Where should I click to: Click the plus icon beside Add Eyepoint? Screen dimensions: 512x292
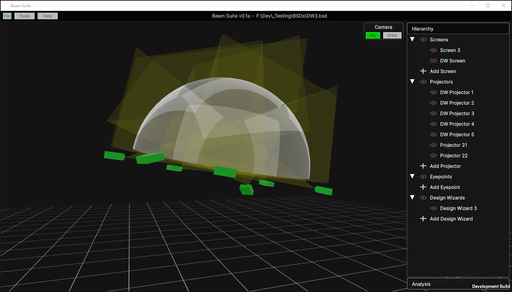pos(423,187)
